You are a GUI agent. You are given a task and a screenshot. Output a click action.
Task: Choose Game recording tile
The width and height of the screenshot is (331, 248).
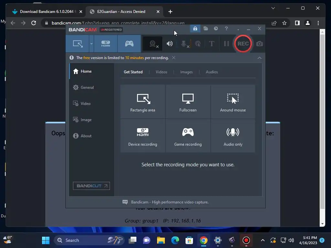pos(188,136)
